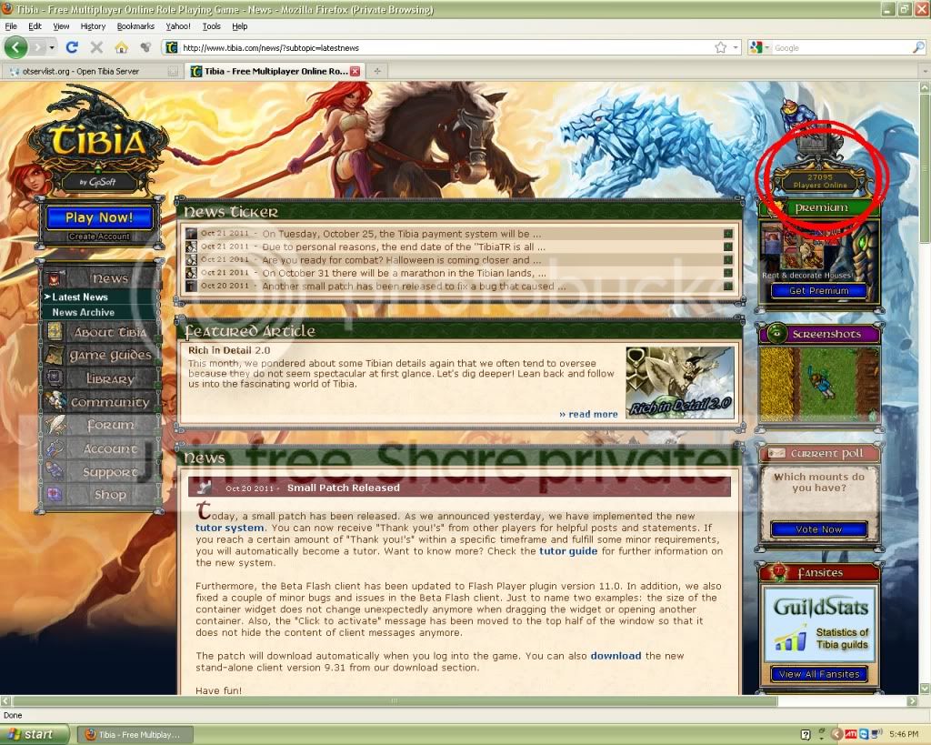Screen dimensions: 931x745
Task: Open the navigation history dropdown arrow
Action: click(52, 47)
